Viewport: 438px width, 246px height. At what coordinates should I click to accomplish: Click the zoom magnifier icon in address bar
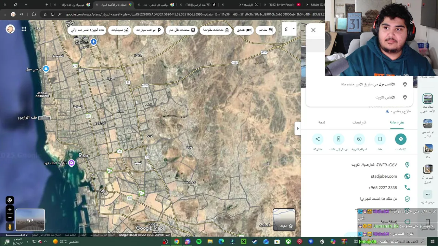pos(60,14)
